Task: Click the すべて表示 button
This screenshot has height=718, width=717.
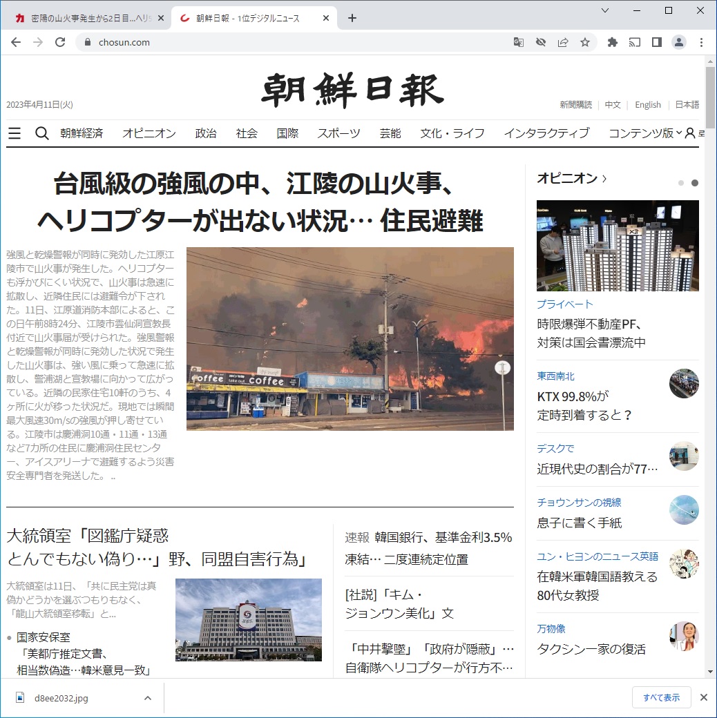Action: 661,697
